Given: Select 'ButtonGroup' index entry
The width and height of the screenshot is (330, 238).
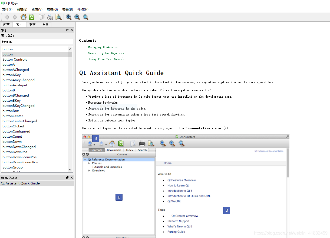Looking at the screenshot, I should click(35, 167).
